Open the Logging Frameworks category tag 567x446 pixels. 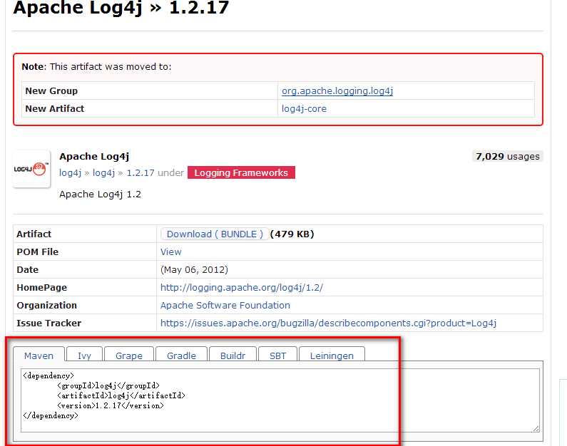click(x=241, y=172)
